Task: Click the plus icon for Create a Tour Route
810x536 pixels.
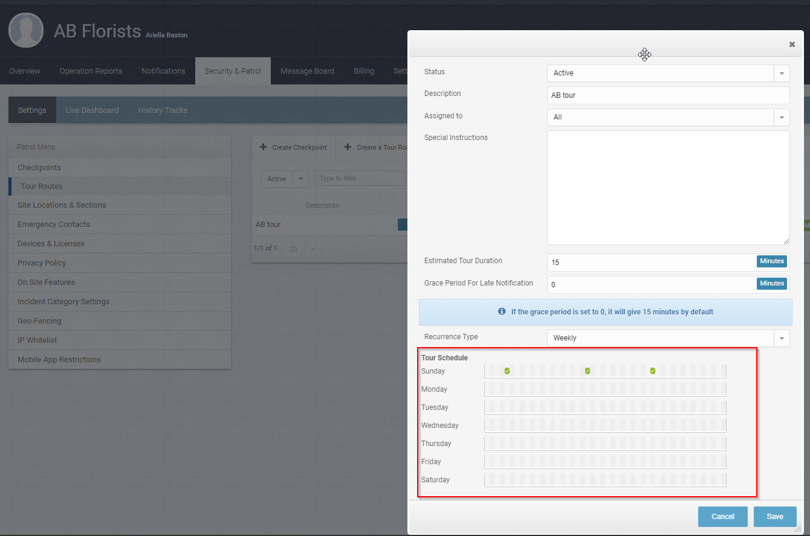Action: (x=348, y=147)
